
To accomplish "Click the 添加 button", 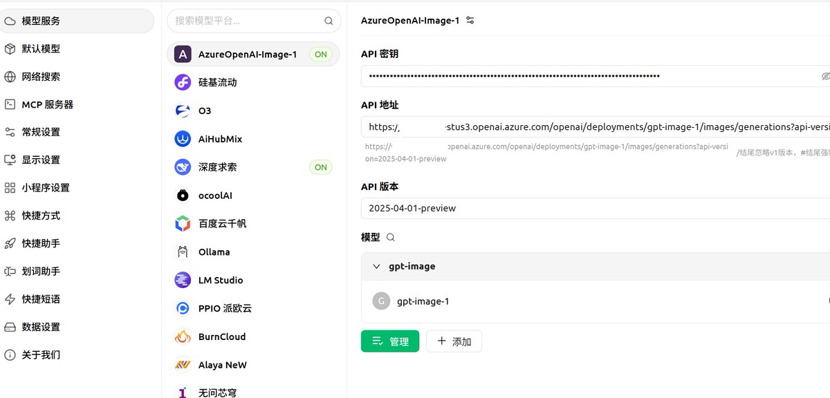I will pyautogui.click(x=454, y=341).
